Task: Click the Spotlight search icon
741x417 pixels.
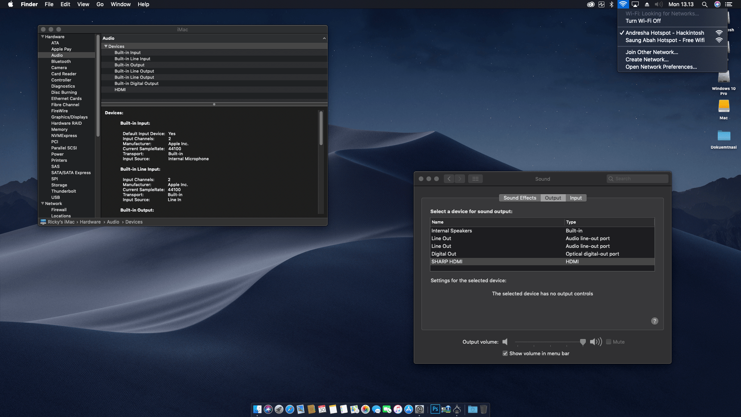Action: point(705,4)
